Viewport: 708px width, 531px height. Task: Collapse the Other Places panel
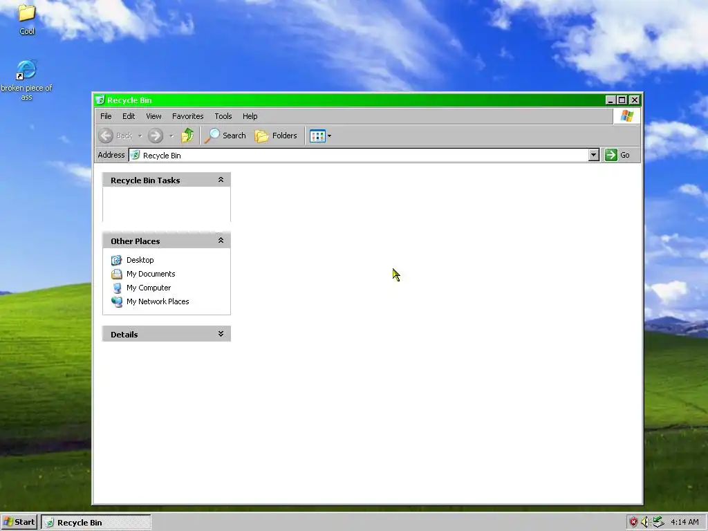(x=221, y=240)
